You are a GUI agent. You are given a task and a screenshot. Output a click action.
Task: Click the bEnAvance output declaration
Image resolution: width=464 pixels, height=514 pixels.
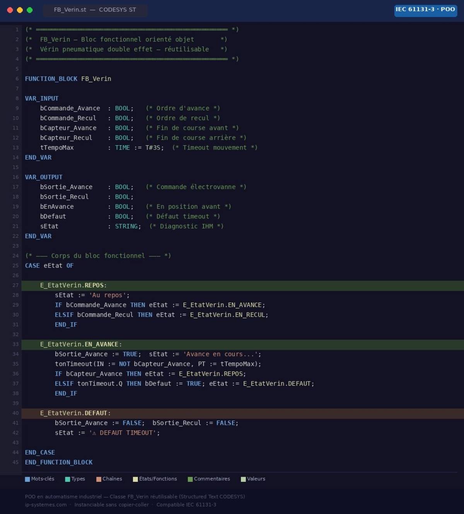coord(87,206)
